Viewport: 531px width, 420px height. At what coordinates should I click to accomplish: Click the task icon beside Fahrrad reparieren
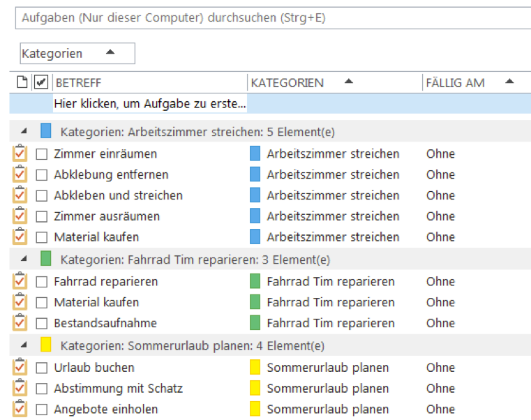coord(20,280)
